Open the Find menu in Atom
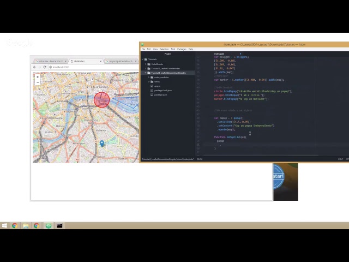 pyautogui.click(x=173, y=49)
